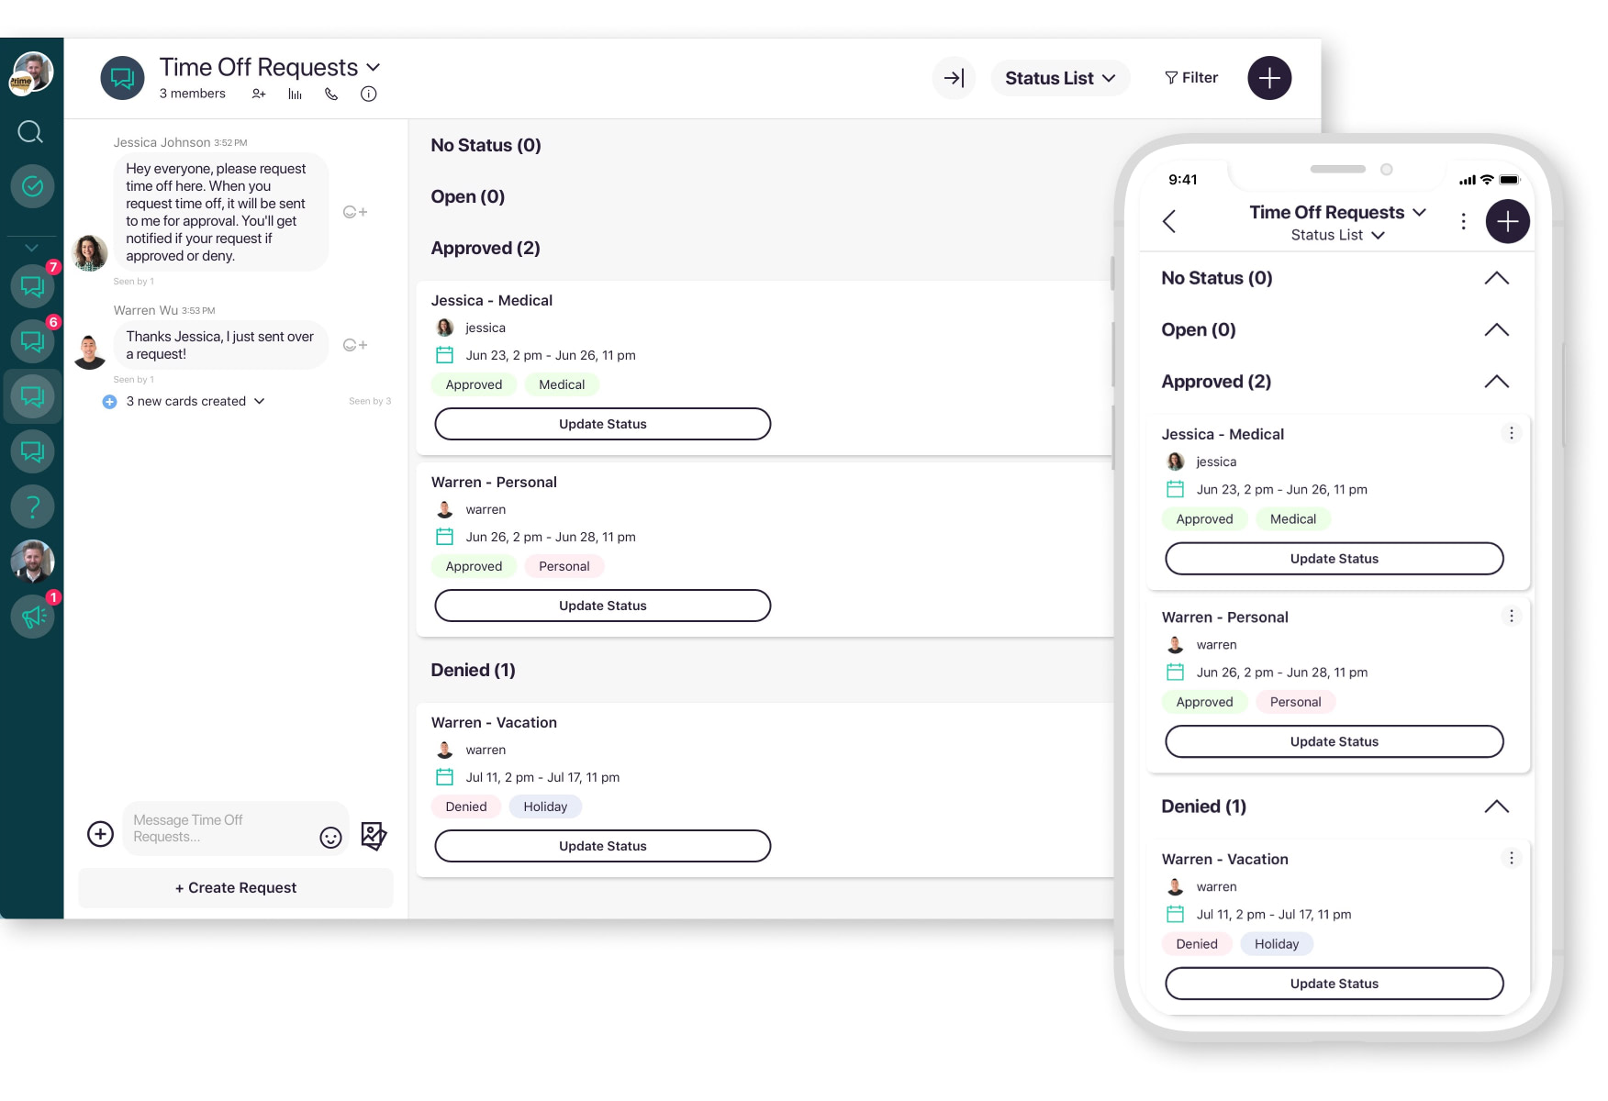Image resolution: width=1608 pixels, height=1101 pixels.
Task: Open the Filter menu
Action: click(1191, 78)
